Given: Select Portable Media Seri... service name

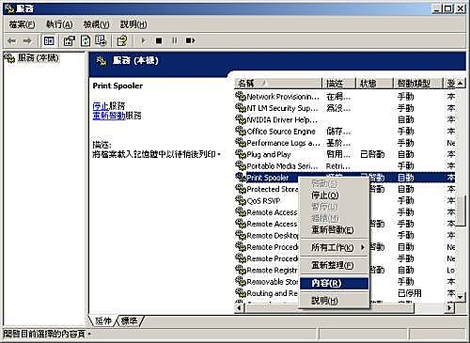Looking at the screenshot, I should pos(282,166).
